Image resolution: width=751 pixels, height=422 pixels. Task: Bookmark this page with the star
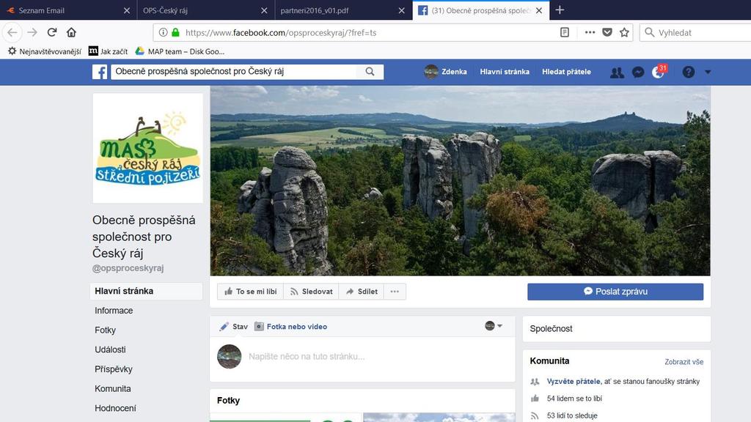pyautogui.click(x=624, y=32)
